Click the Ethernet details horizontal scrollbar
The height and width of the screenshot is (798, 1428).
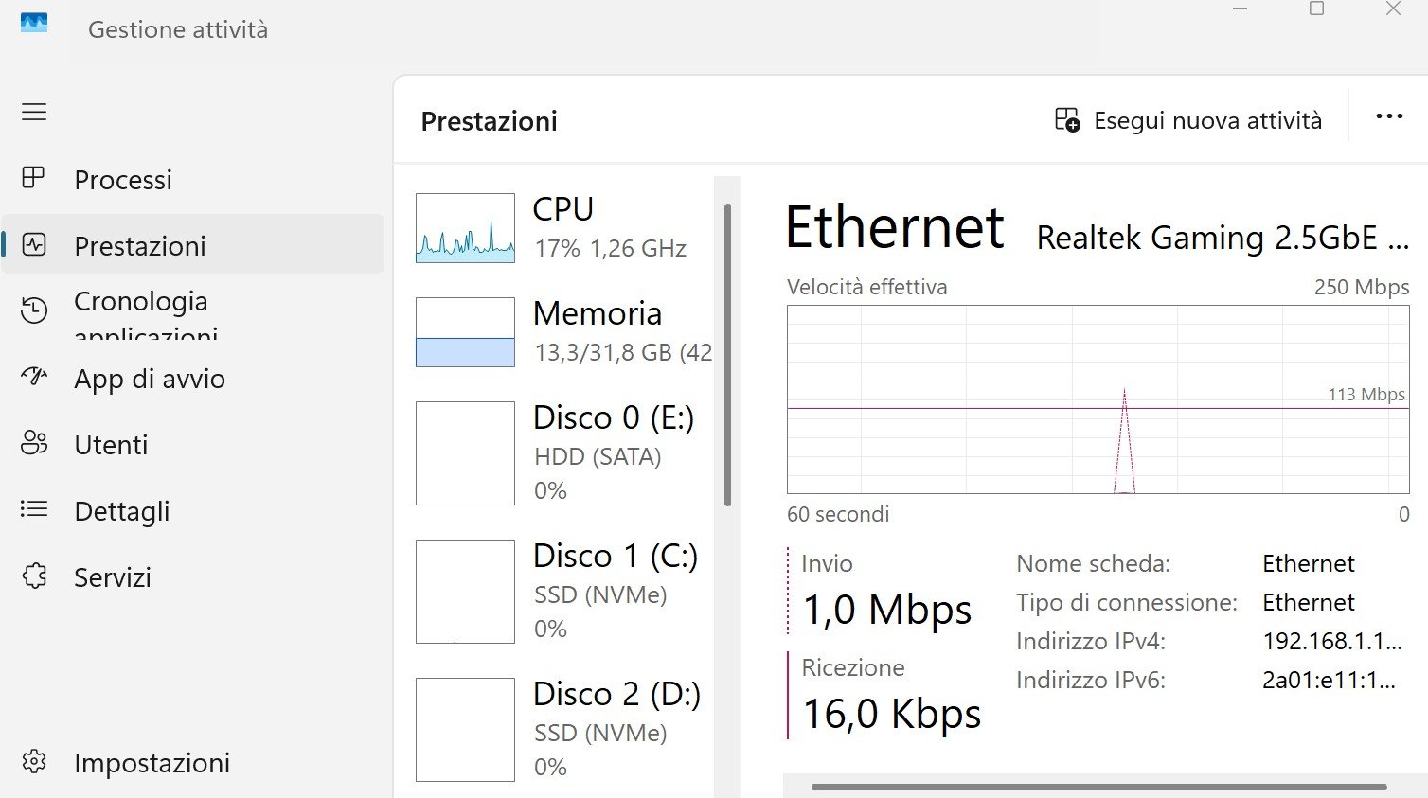click(1098, 787)
